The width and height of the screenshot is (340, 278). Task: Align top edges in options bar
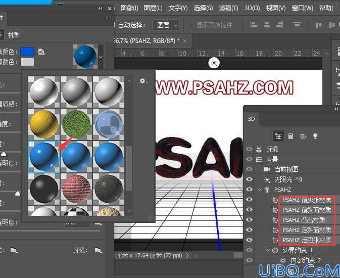(319, 25)
